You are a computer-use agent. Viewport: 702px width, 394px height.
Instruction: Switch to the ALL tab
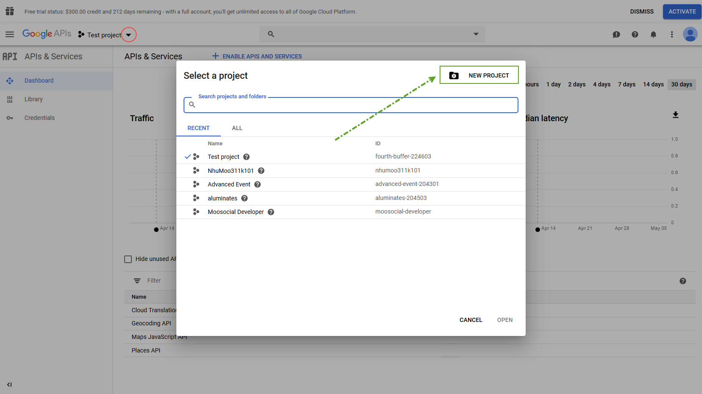237,128
